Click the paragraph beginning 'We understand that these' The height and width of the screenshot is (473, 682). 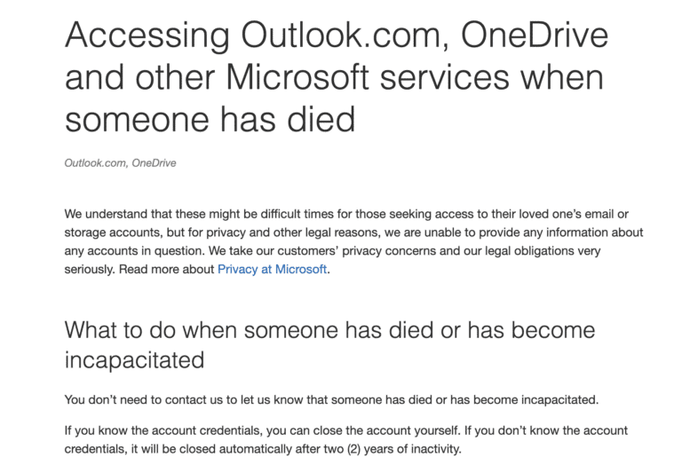click(353, 241)
